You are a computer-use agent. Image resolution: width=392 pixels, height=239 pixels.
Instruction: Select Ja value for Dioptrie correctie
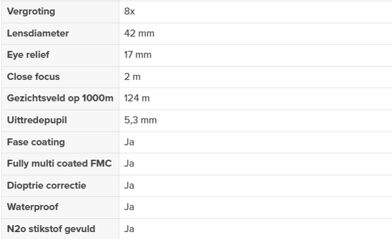pos(129,185)
